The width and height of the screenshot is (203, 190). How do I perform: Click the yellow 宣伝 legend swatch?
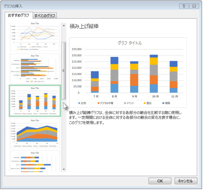(x=145, y=103)
